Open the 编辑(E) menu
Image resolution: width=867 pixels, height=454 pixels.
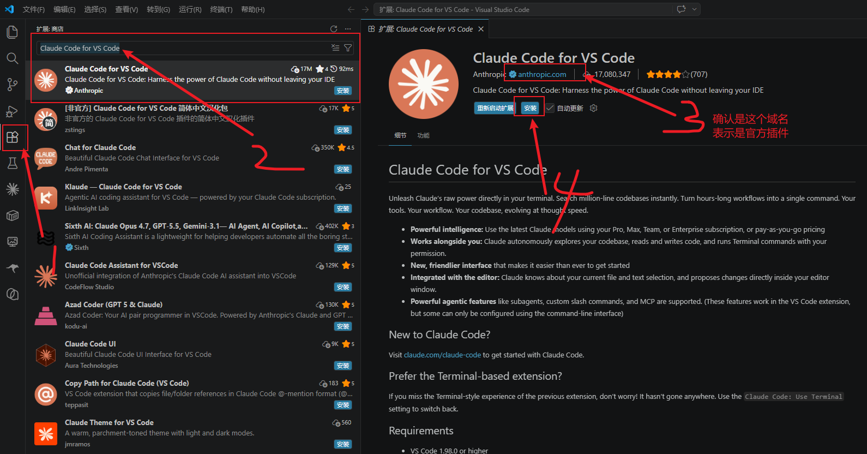(x=64, y=9)
